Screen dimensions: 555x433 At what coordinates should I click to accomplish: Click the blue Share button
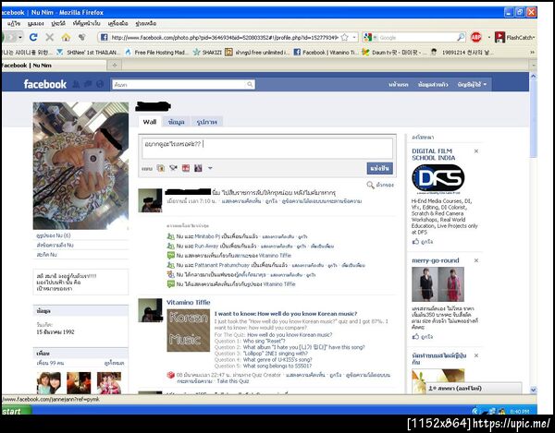pyautogui.click(x=379, y=168)
